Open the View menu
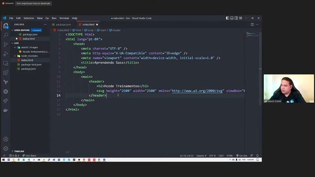This screenshot has height=177, width=315. (39, 18)
